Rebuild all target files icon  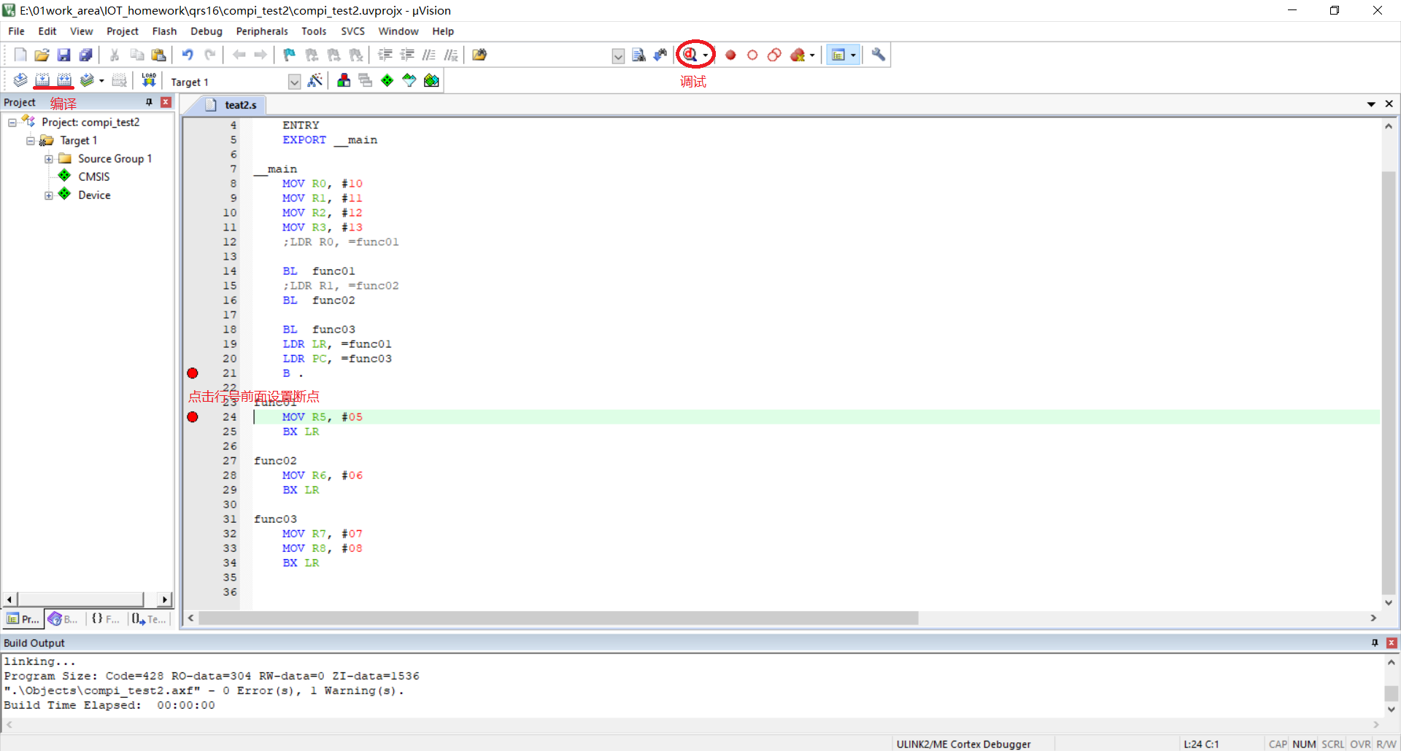pos(64,80)
